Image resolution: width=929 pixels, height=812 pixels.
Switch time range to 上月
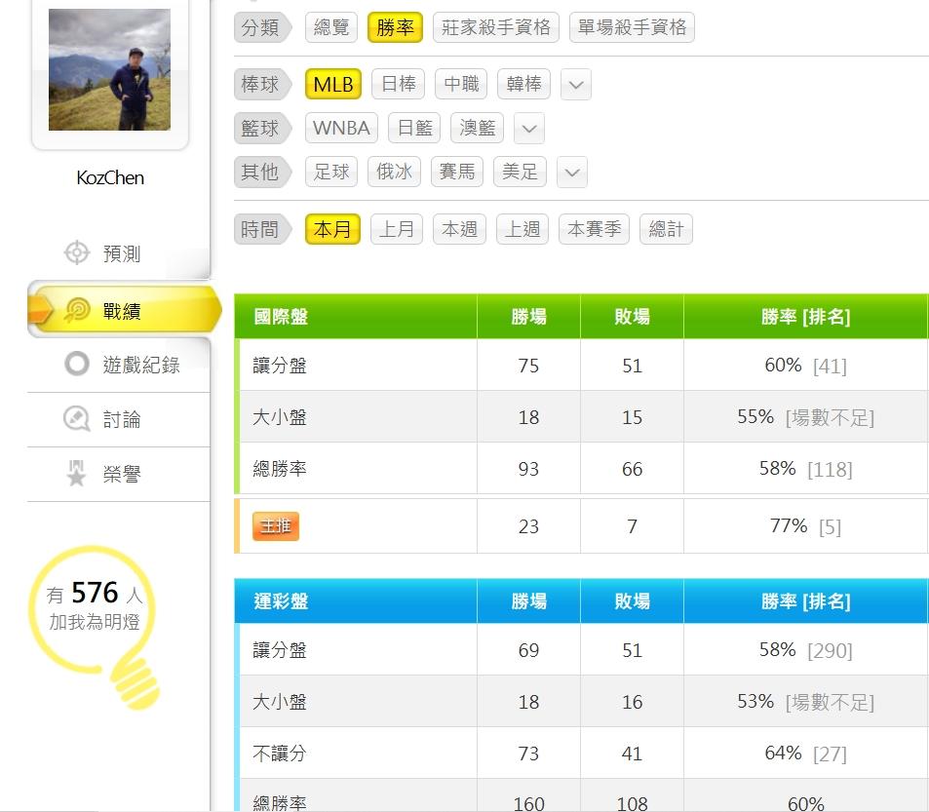397,229
